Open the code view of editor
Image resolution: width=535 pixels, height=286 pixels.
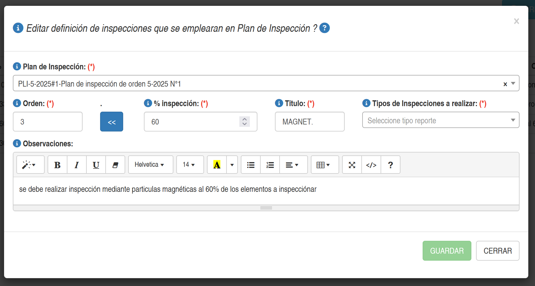click(x=371, y=165)
